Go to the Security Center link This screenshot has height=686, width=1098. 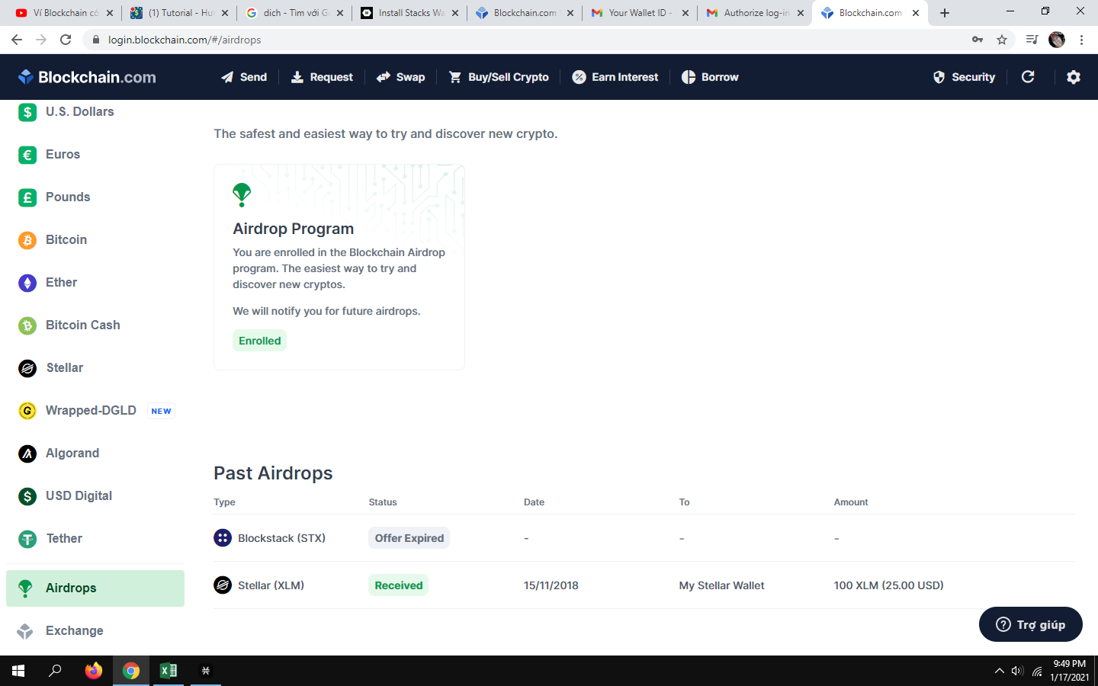(x=964, y=77)
